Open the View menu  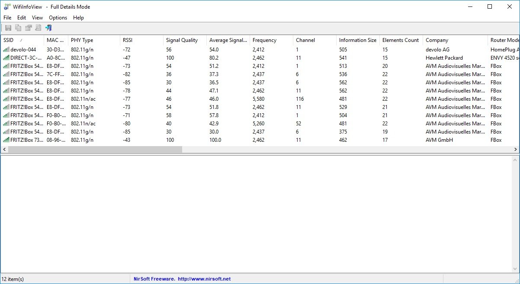37,18
